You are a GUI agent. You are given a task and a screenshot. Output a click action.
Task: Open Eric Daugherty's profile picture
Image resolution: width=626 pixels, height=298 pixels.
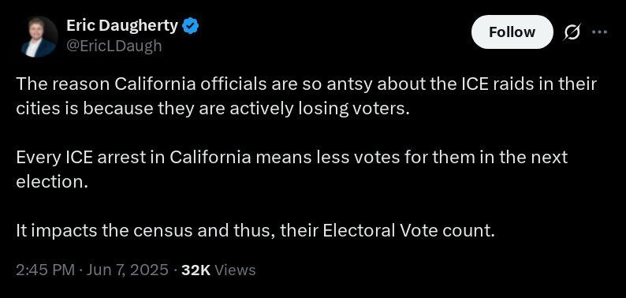(39, 37)
